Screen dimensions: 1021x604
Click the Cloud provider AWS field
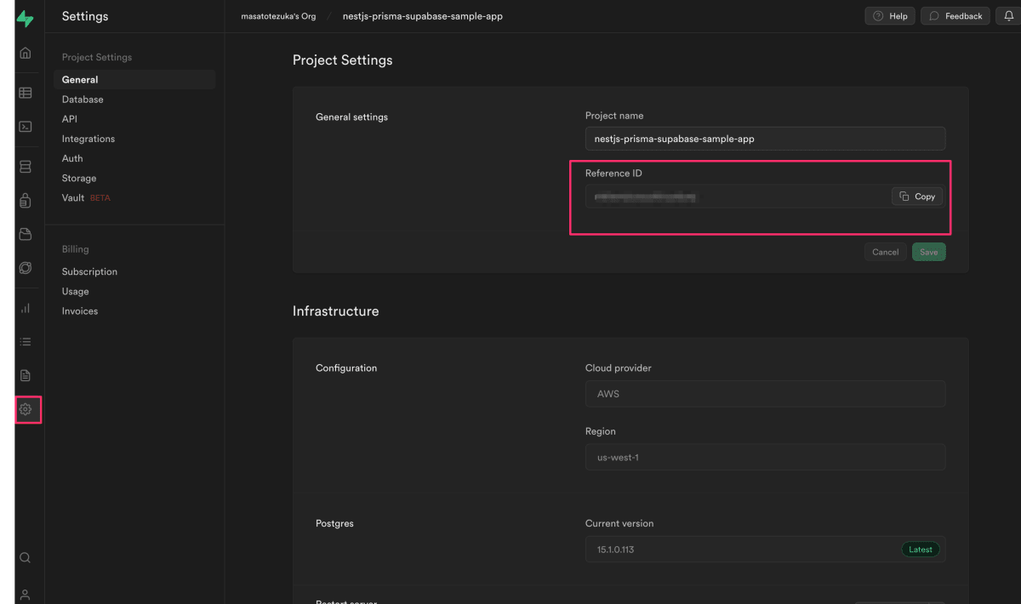click(x=766, y=394)
